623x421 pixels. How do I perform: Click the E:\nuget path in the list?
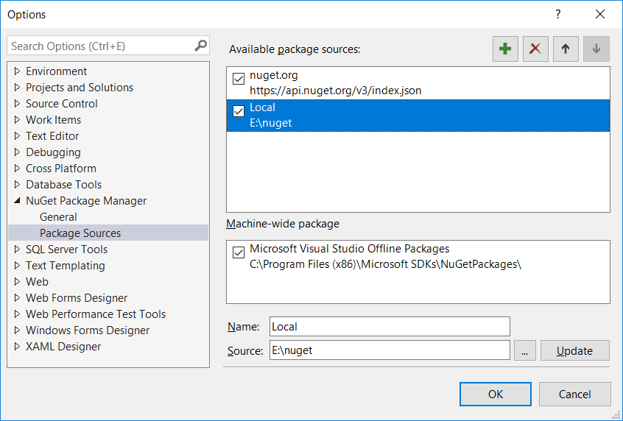point(270,123)
